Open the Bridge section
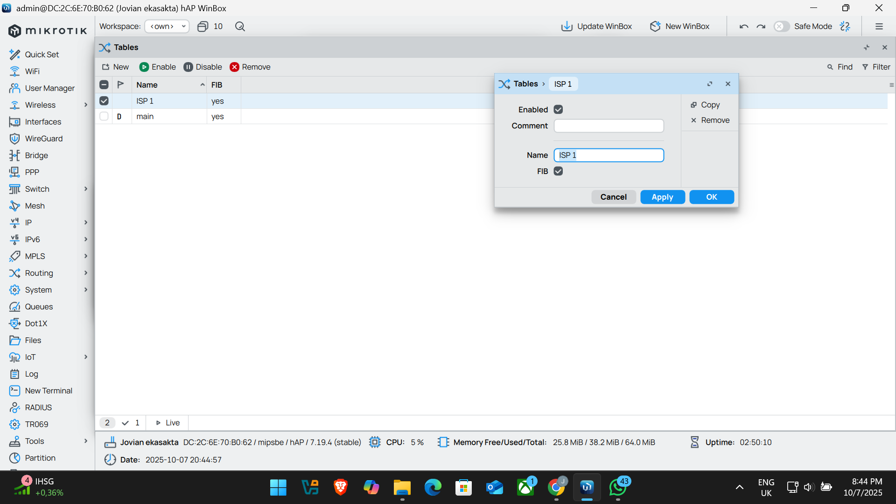This screenshot has height=504, width=896. 36,155
